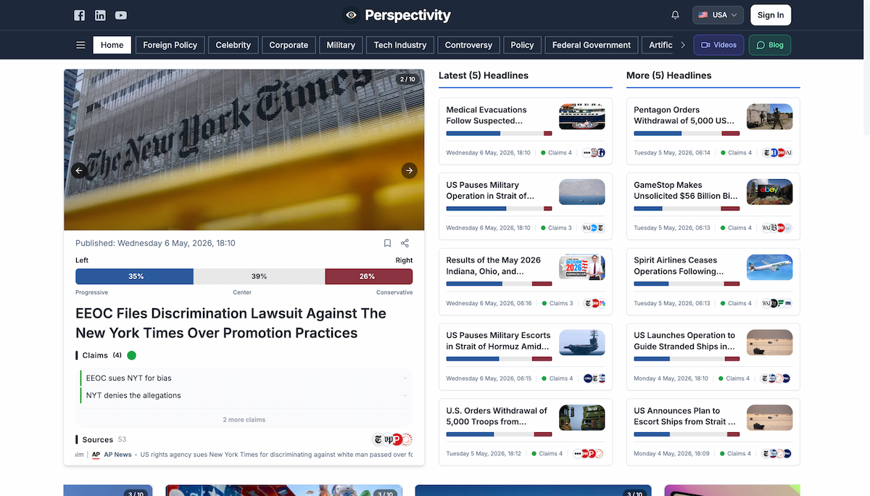The height and width of the screenshot is (496, 870).
Task: Show 2 more claims
Action: tap(244, 420)
